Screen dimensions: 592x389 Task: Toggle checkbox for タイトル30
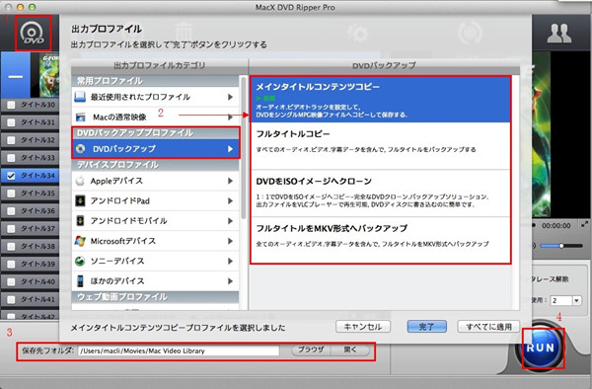click(11, 105)
